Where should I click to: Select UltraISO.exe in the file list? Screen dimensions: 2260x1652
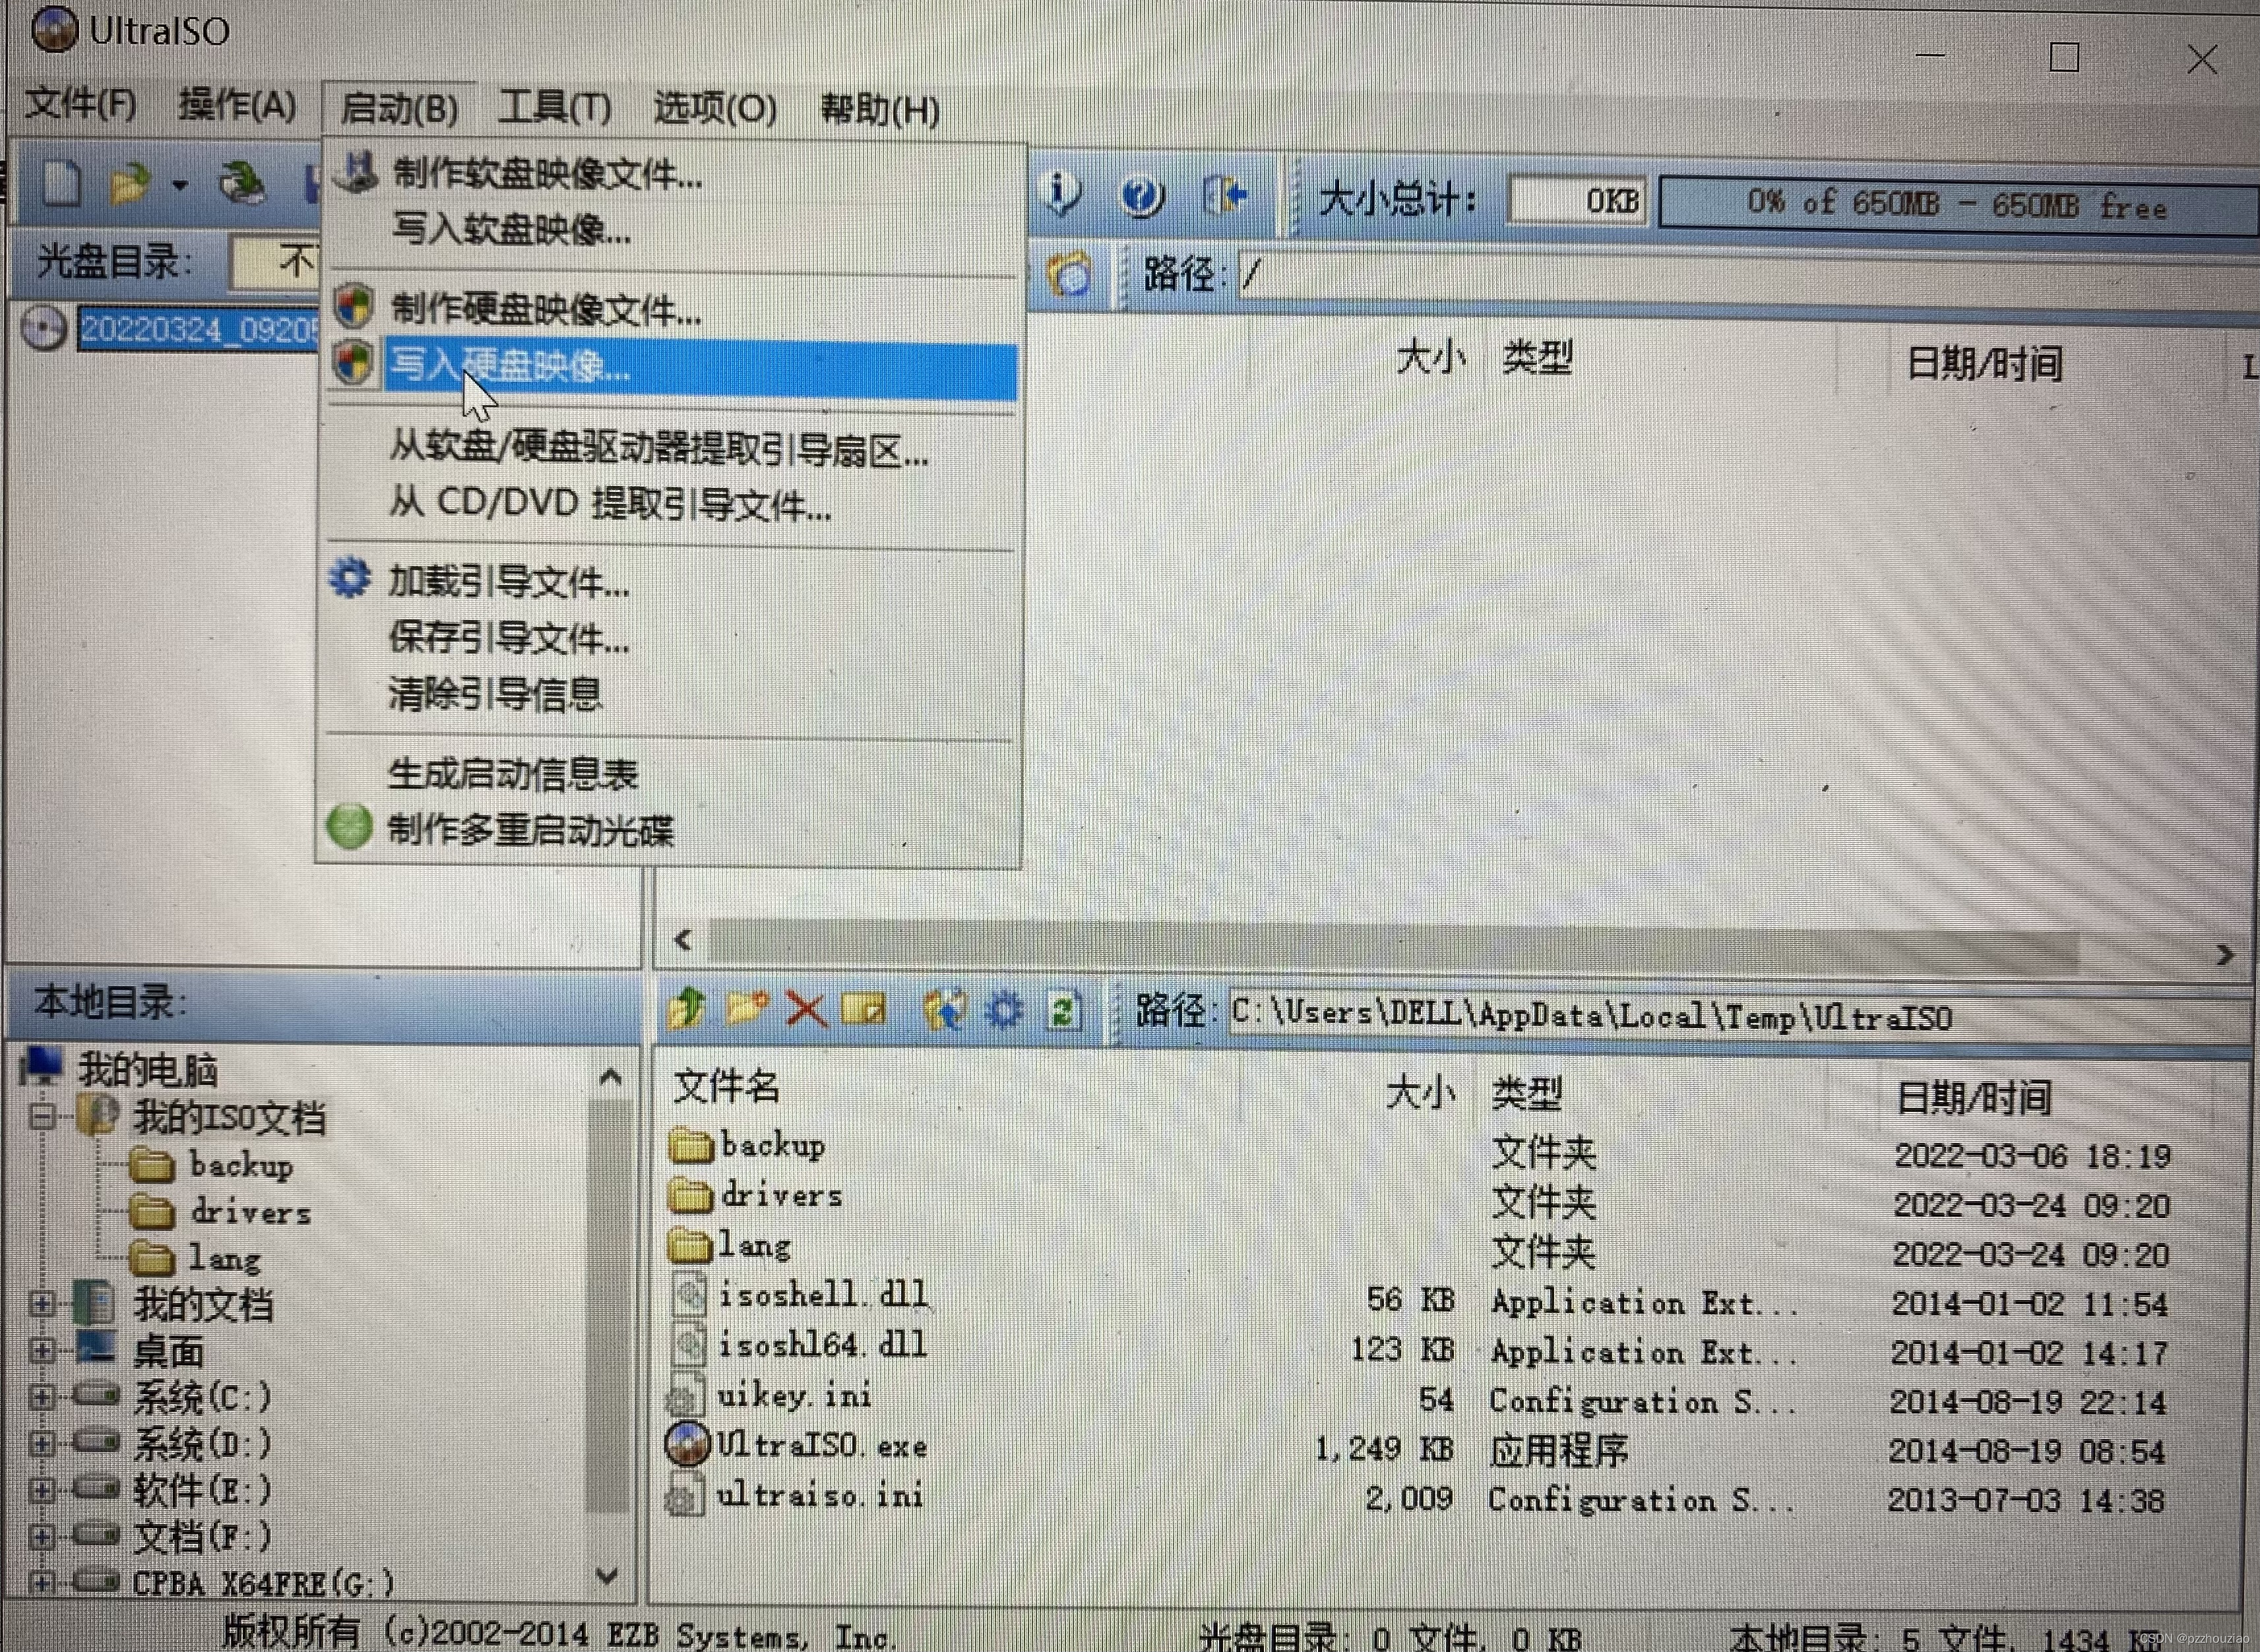click(x=821, y=1446)
